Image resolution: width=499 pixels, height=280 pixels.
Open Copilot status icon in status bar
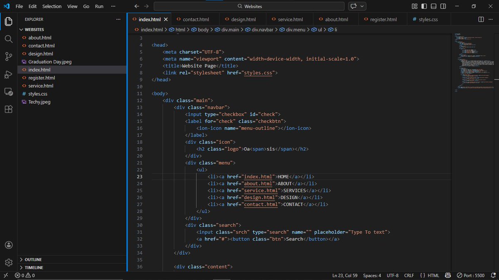click(448, 275)
